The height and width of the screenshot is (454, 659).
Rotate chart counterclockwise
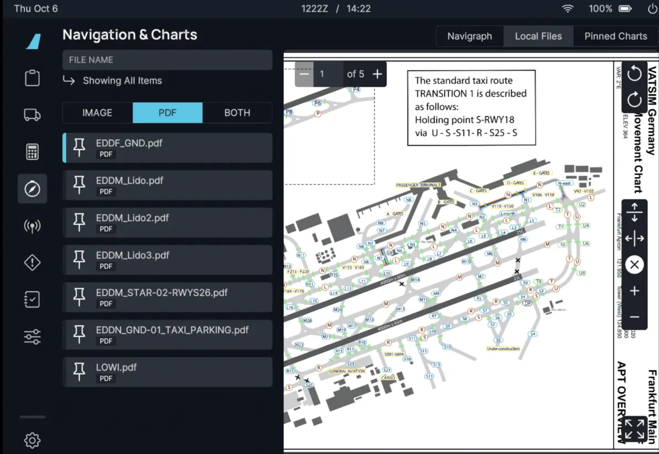tap(634, 74)
